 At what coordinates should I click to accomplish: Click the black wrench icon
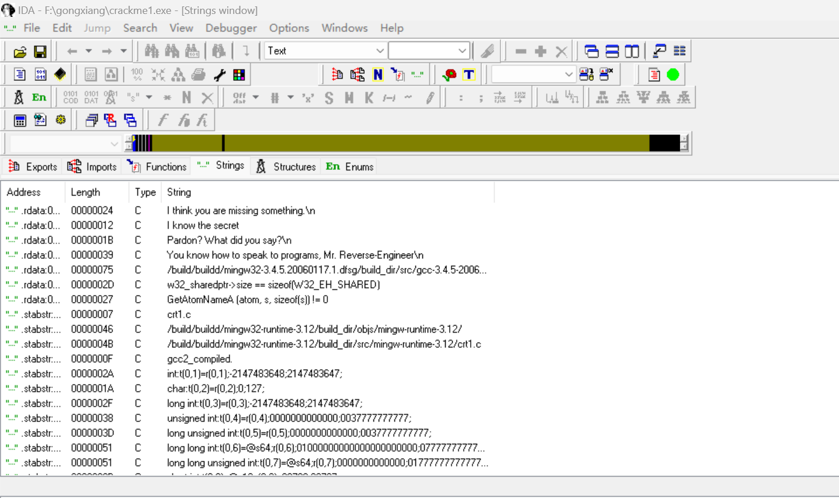219,74
